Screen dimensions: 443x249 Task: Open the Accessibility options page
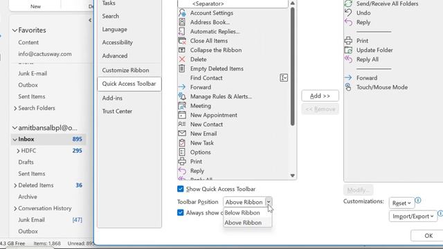pos(129,42)
